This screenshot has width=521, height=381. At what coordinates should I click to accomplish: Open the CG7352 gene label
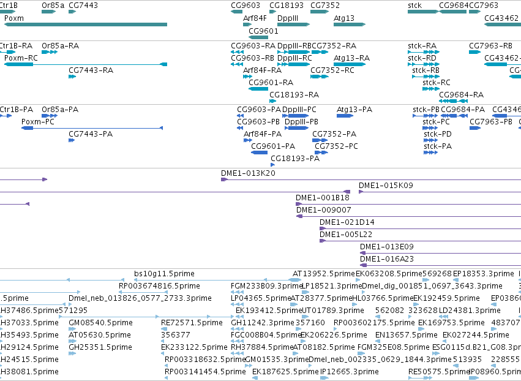325,6
